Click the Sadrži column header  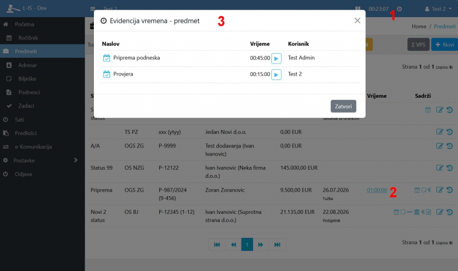[423, 96]
